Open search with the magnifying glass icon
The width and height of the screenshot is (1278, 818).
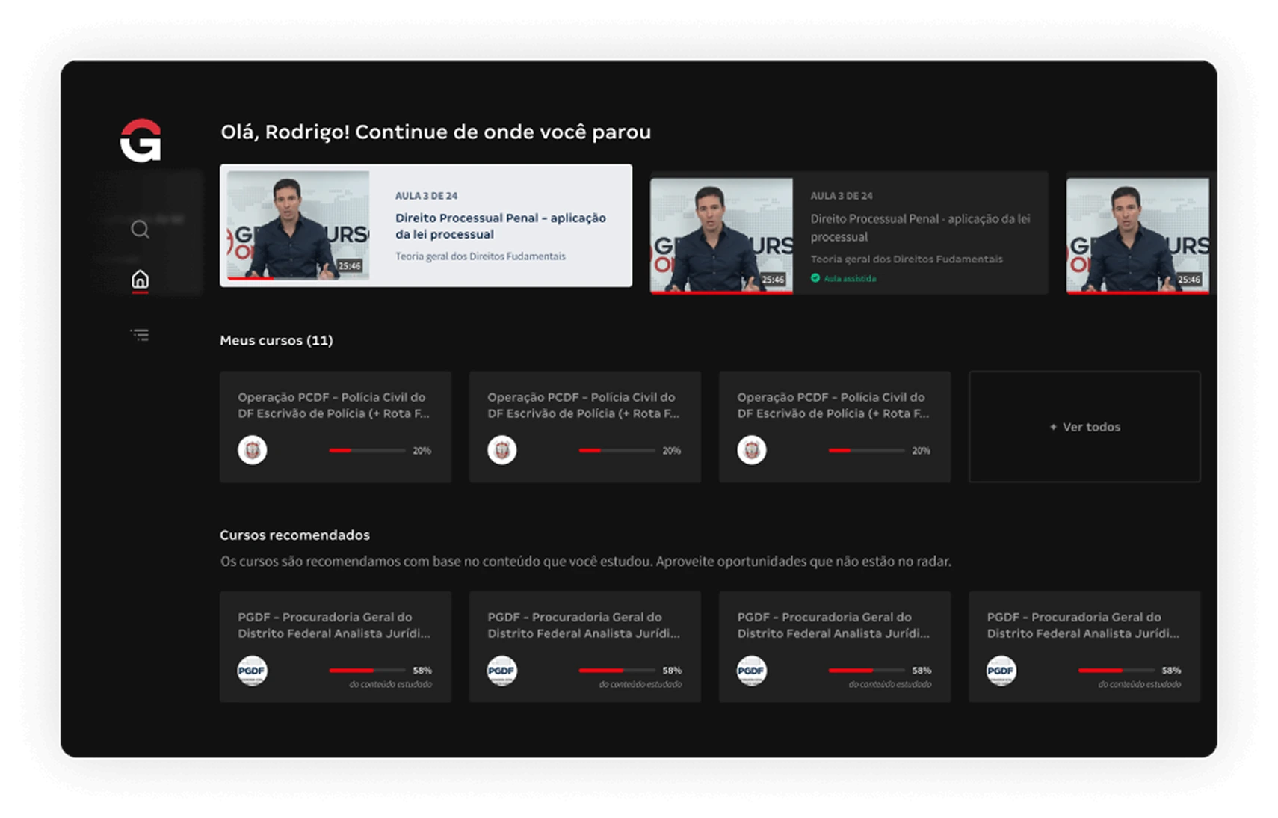click(140, 229)
